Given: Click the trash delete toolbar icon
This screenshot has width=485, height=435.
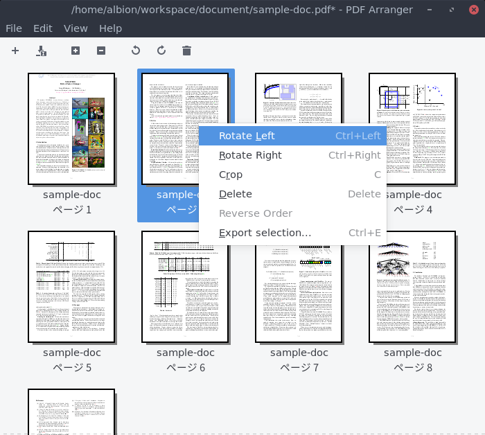Looking at the screenshot, I should (186, 51).
